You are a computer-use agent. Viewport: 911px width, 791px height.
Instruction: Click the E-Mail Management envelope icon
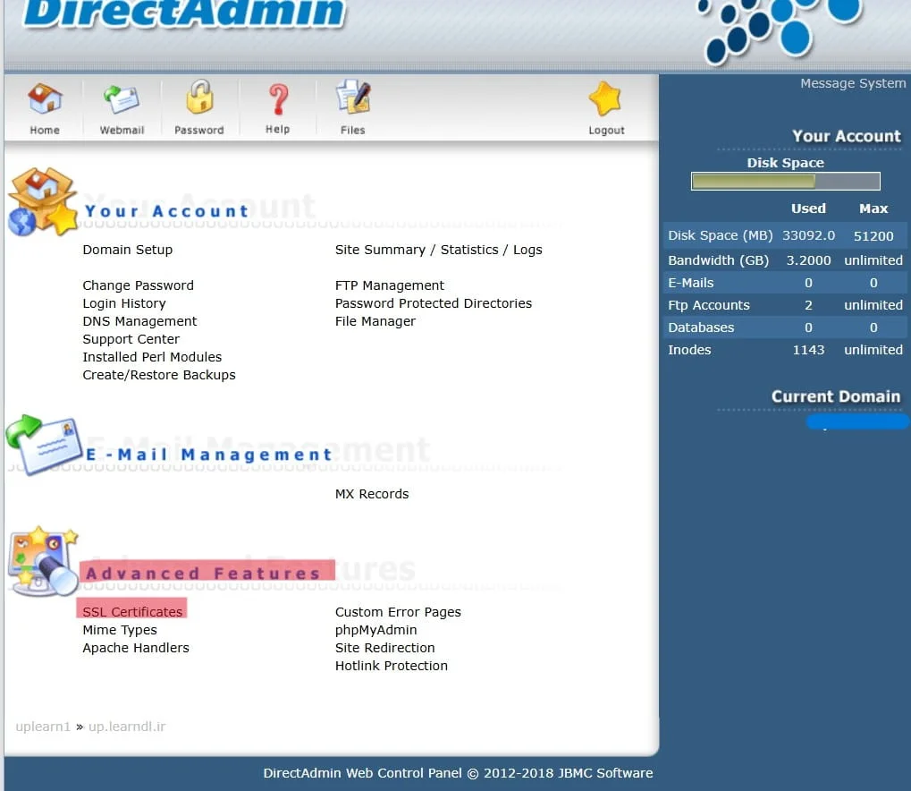43,445
